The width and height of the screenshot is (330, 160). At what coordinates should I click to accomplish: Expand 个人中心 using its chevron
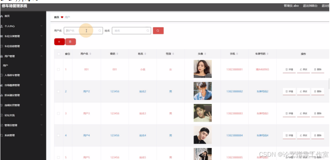tap(41, 26)
